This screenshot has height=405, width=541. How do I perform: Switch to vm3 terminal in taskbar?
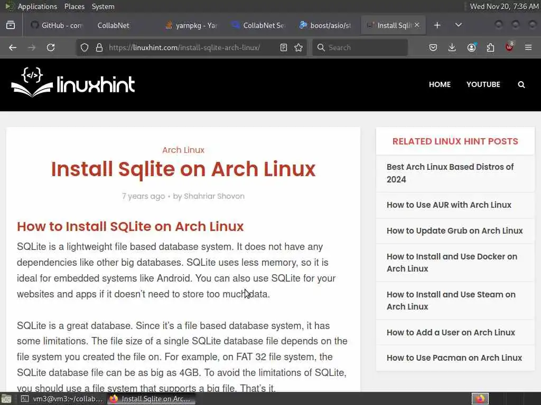(x=62, y=399)
